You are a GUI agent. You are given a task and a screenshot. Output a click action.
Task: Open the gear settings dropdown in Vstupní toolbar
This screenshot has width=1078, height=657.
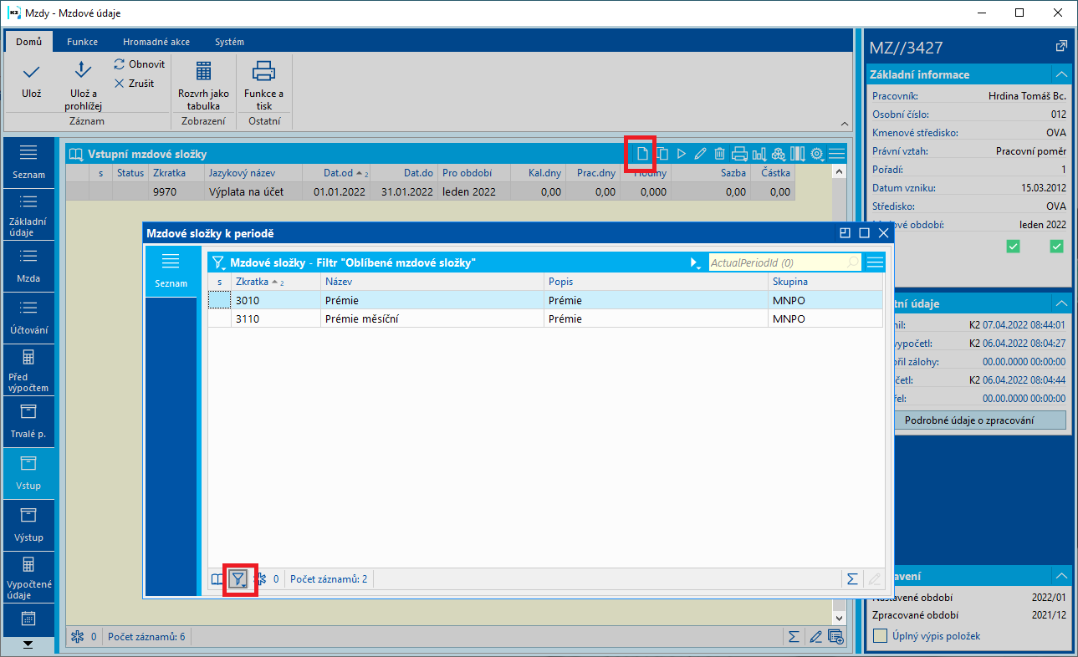(x=817, y=154)
